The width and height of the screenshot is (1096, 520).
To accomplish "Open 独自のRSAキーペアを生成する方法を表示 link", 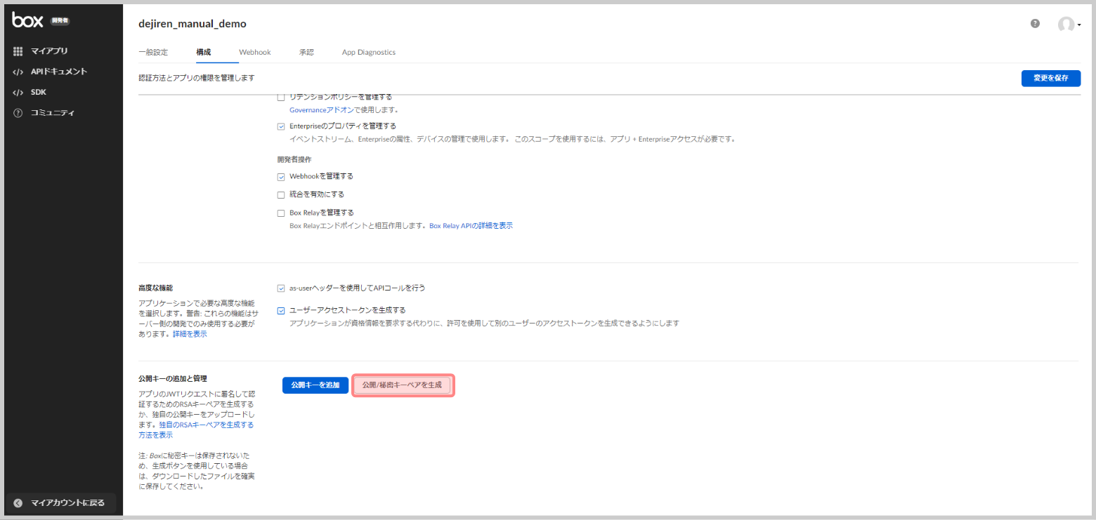I will coord(196,429).
